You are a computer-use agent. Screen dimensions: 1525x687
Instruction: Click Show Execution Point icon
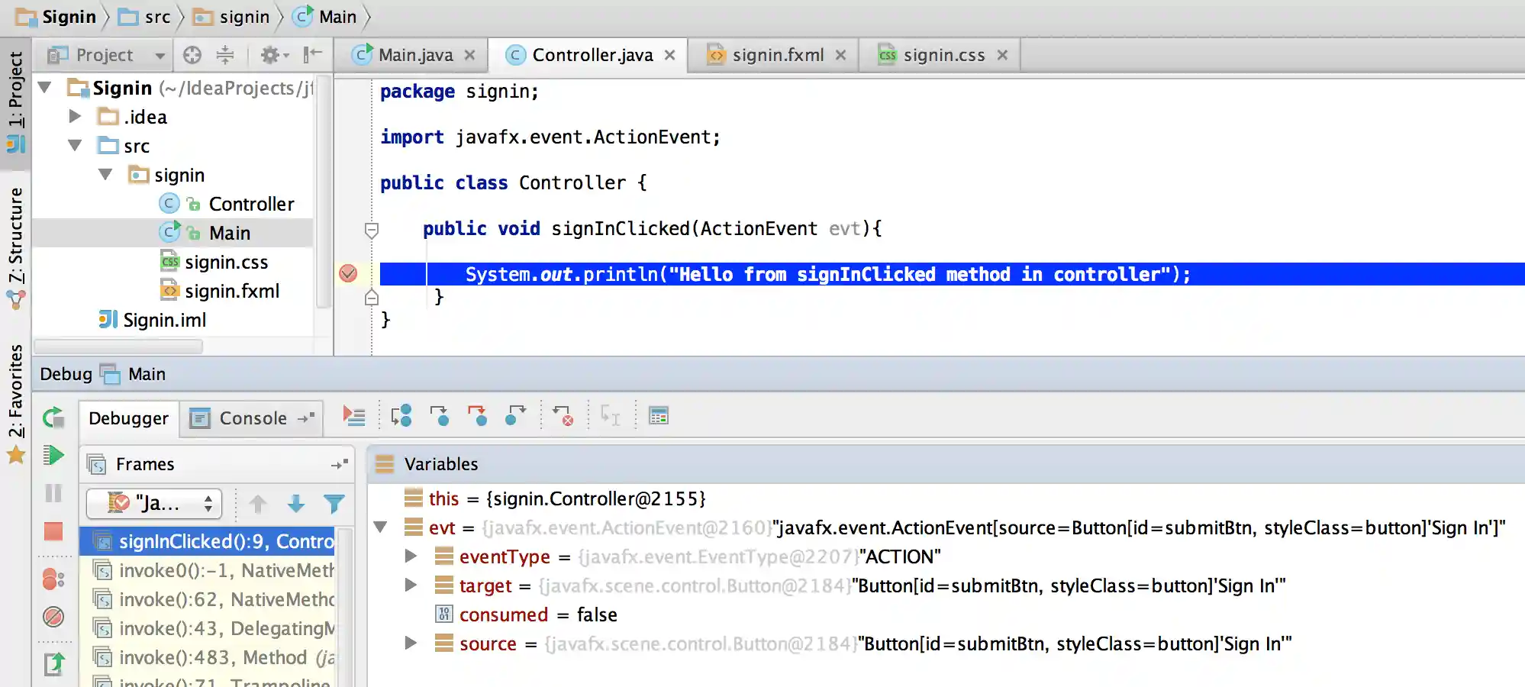click(x=354, y=416)
